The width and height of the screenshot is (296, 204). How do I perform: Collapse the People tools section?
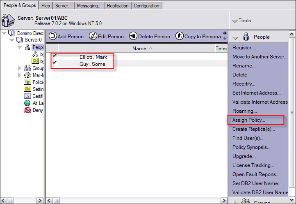(x=235, y=37)
